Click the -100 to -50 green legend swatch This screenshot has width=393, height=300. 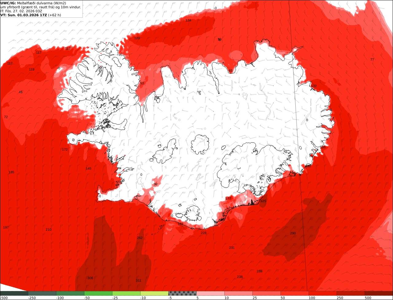click(70, 293)
